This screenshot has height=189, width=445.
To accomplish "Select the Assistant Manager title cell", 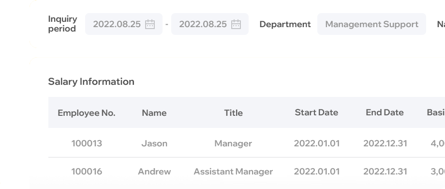I will 233,172.
